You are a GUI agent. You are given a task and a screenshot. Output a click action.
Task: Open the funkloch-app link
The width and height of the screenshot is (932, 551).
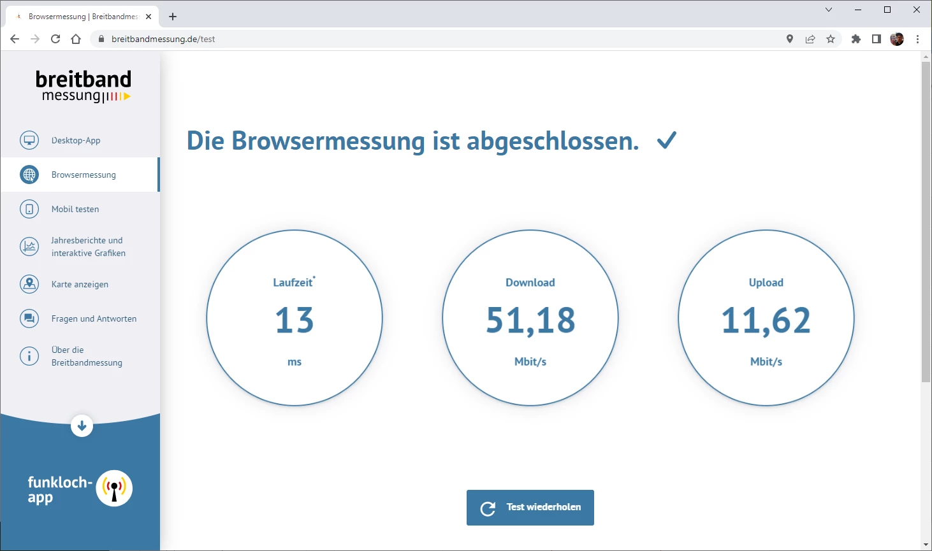tap(80, 489)
